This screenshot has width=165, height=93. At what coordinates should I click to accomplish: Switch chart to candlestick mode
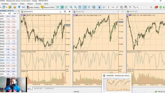[62, 7]
